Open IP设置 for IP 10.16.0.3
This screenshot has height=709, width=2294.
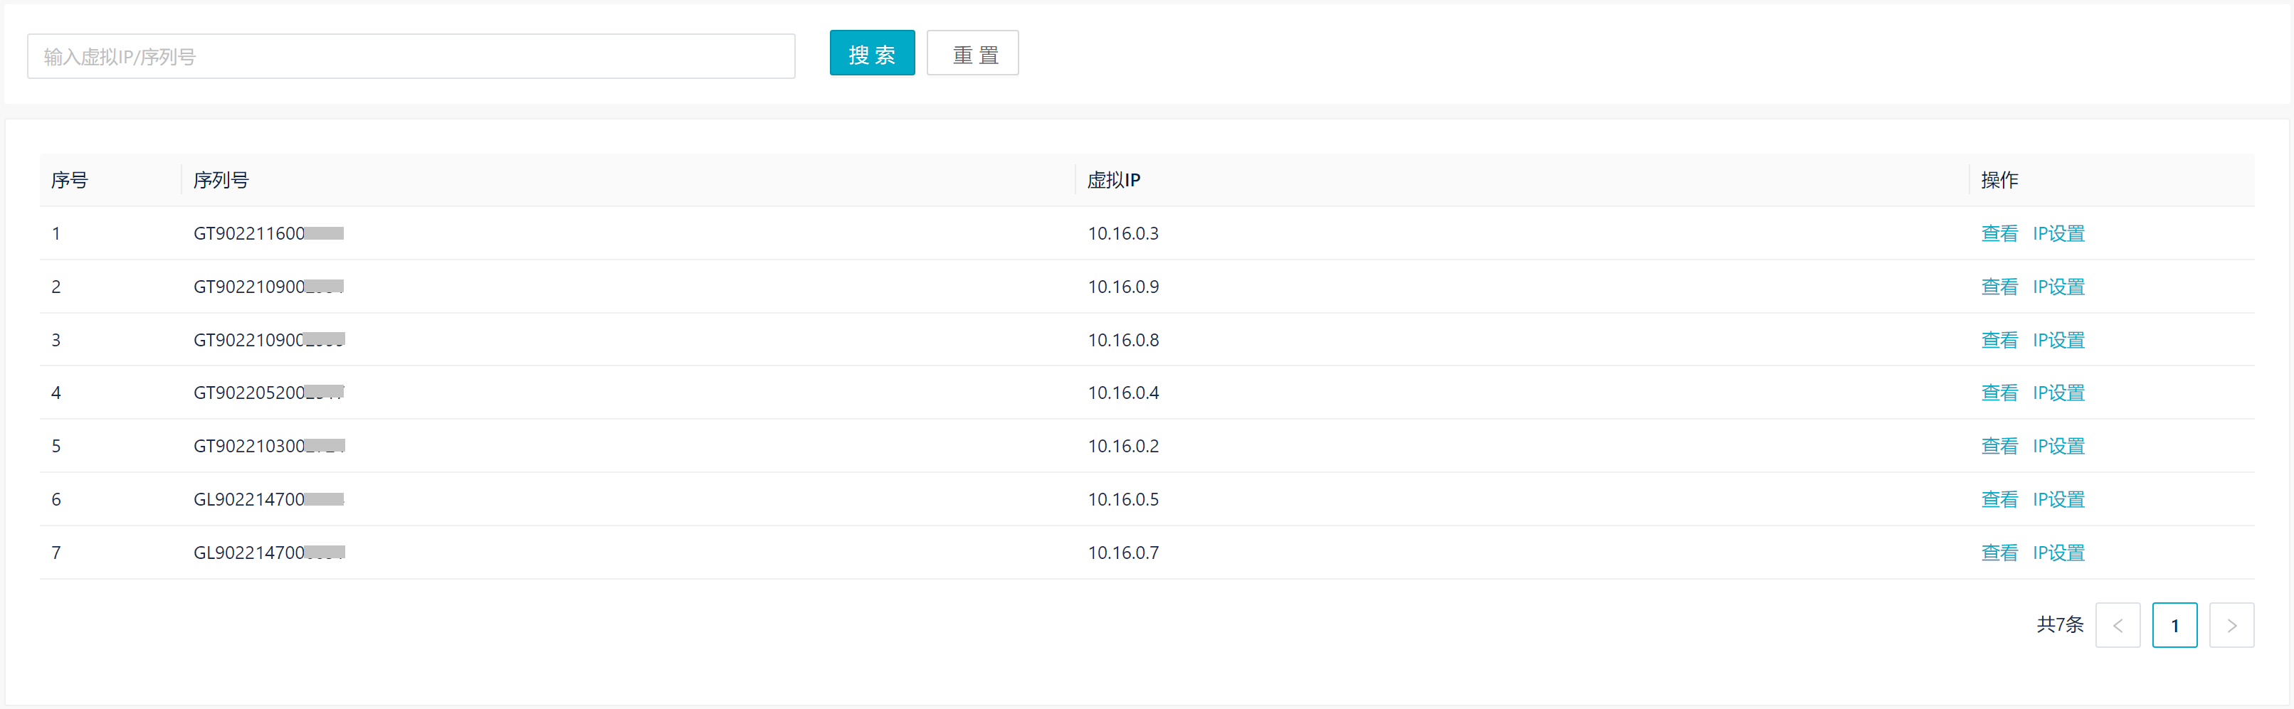2058,233
